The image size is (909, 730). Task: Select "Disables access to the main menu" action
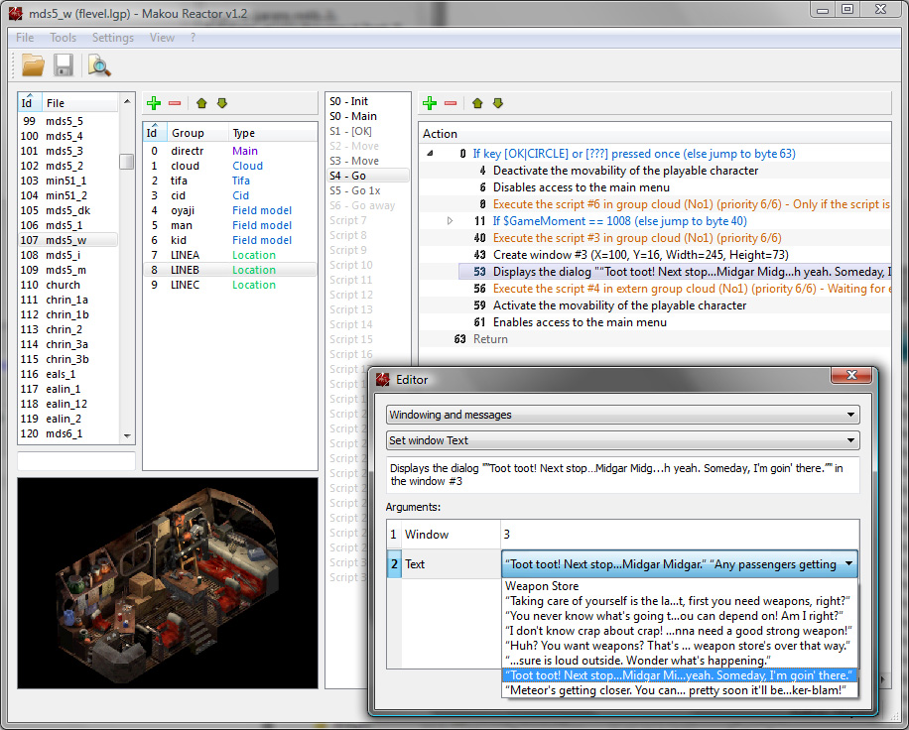click(655, 187)
